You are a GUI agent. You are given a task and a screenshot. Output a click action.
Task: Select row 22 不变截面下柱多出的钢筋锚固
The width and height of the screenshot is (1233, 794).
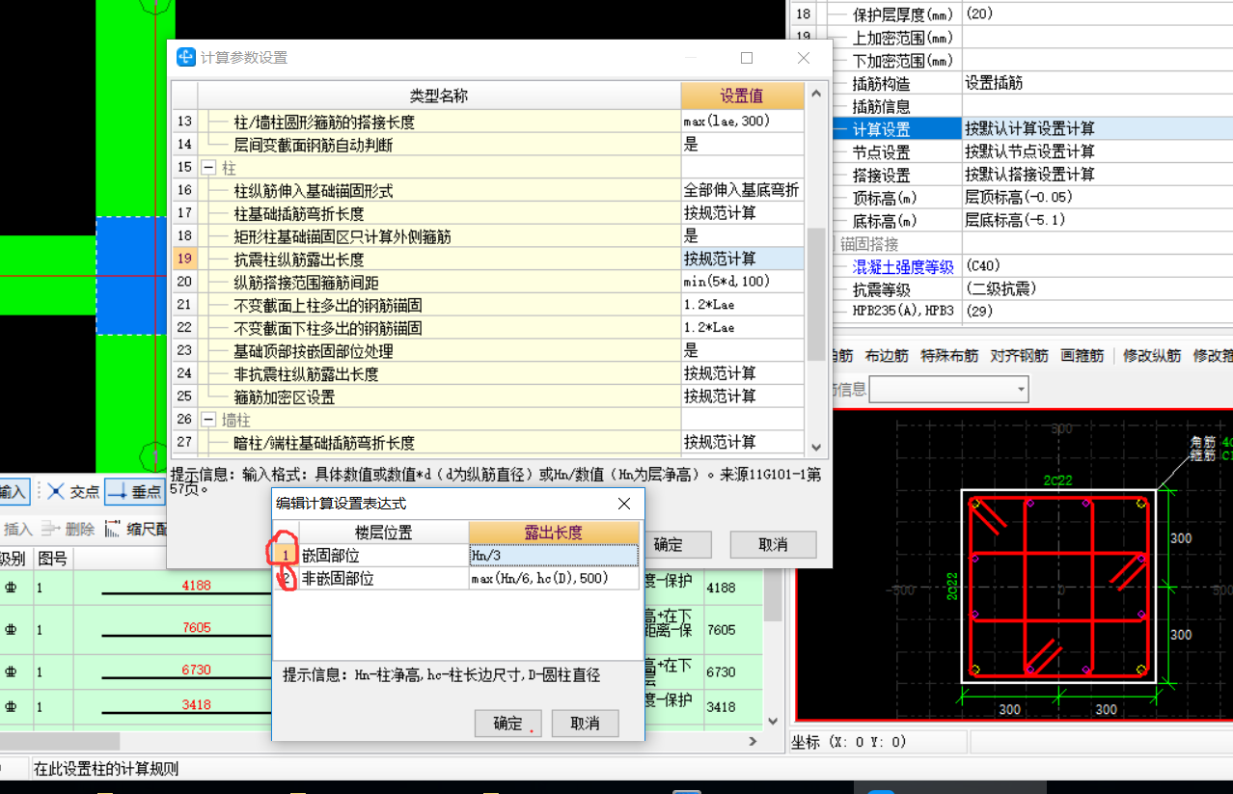439,328
